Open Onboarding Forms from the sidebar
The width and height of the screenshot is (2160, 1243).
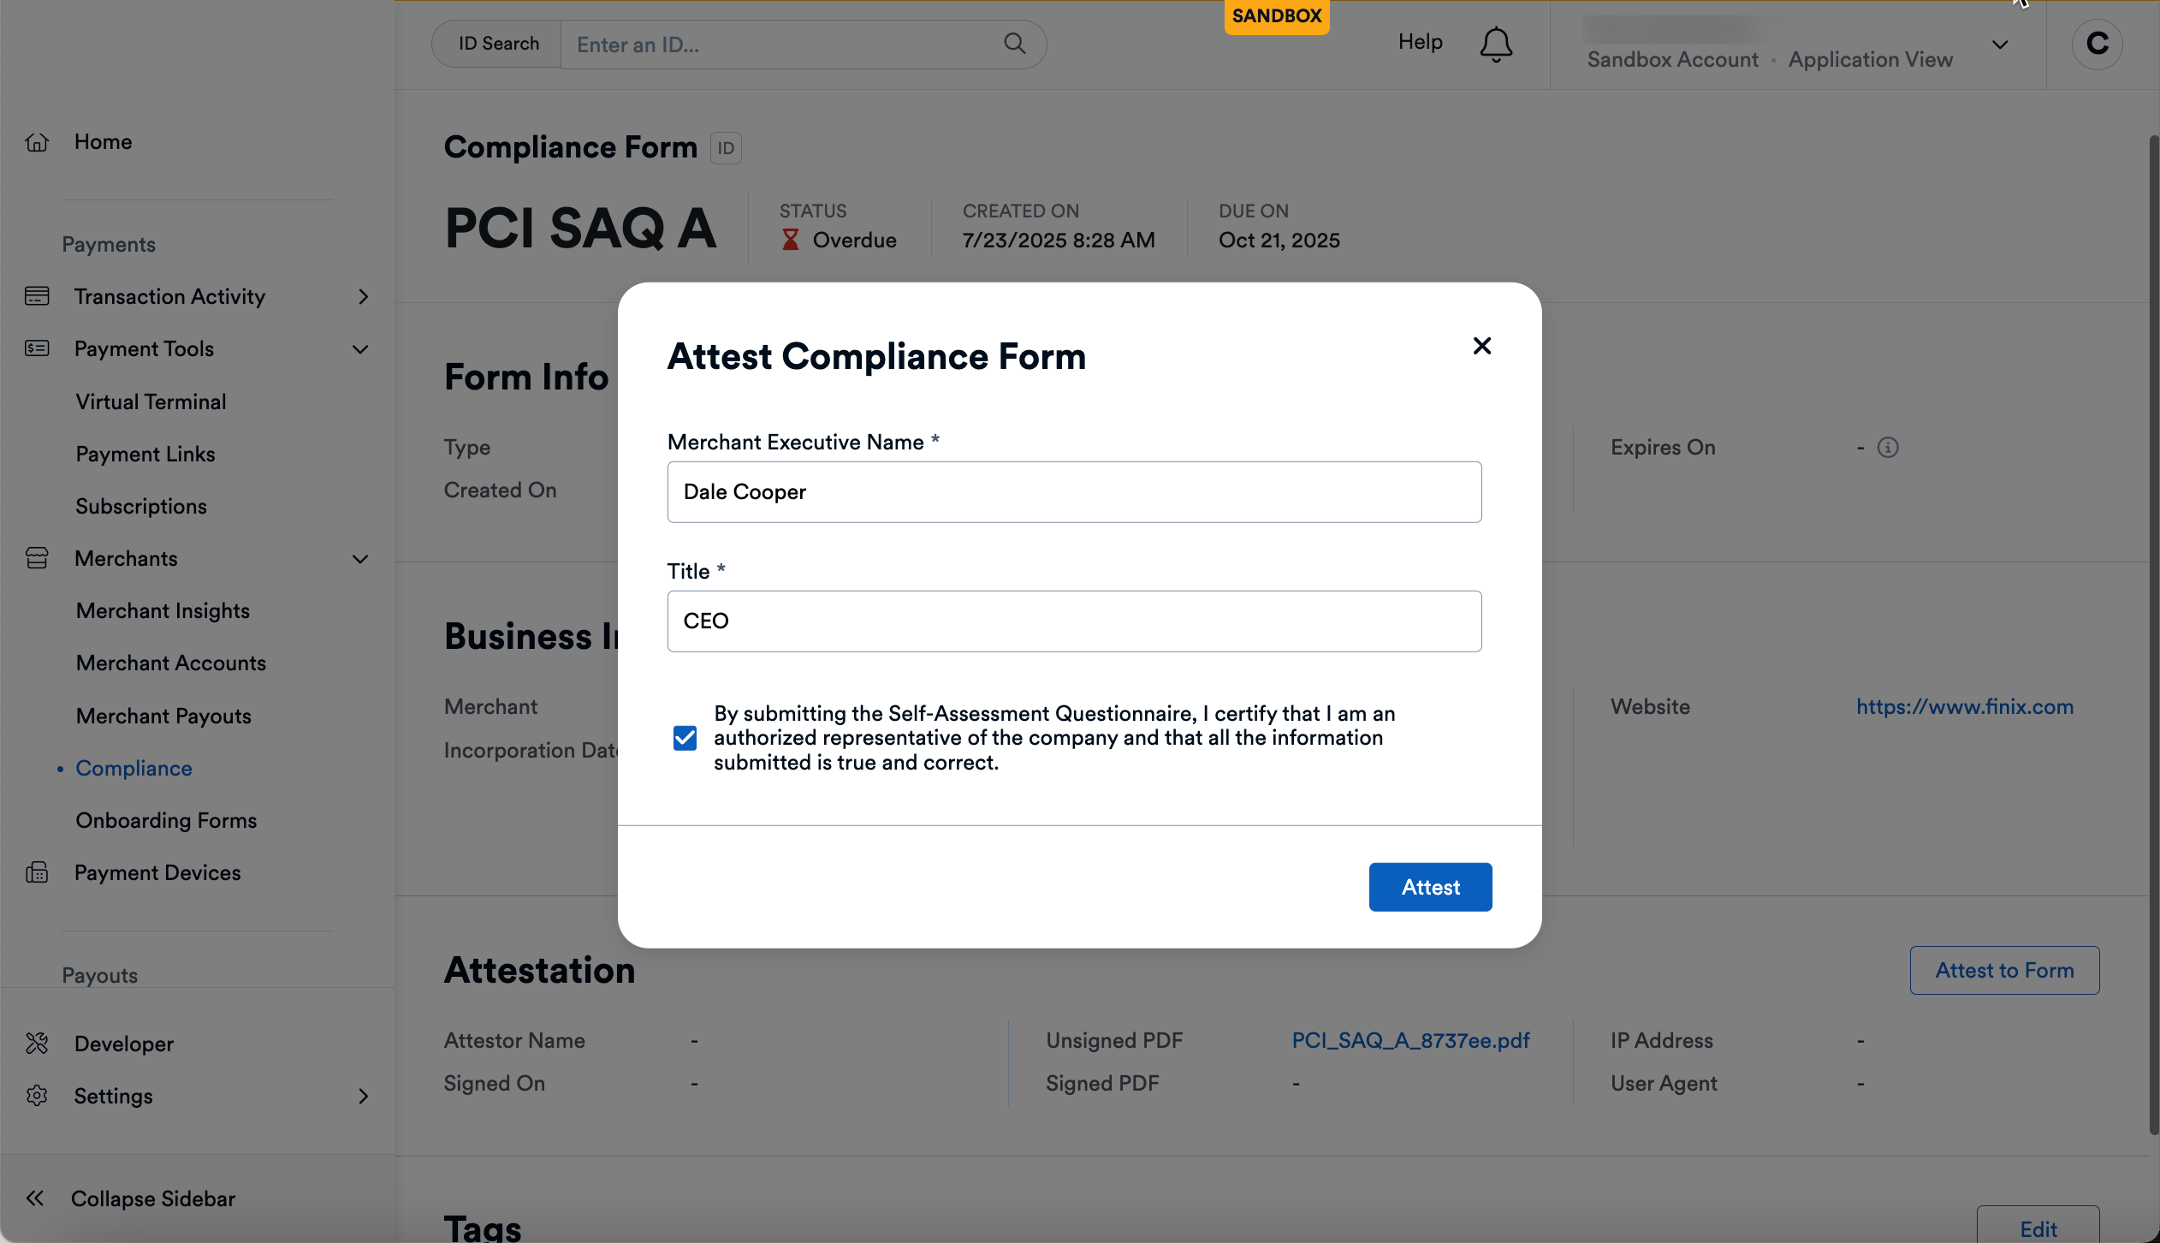click(x=166, y=819)
